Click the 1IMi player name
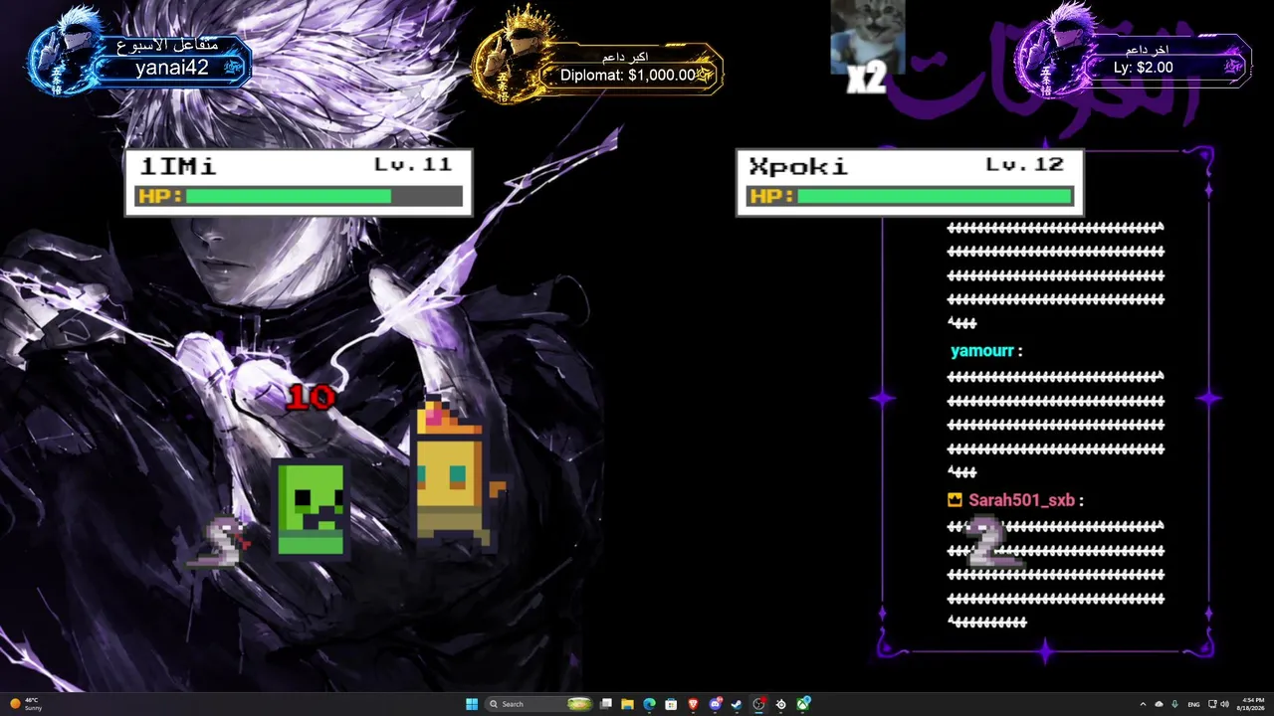1274x716 pixels. (x=179, y=166)
